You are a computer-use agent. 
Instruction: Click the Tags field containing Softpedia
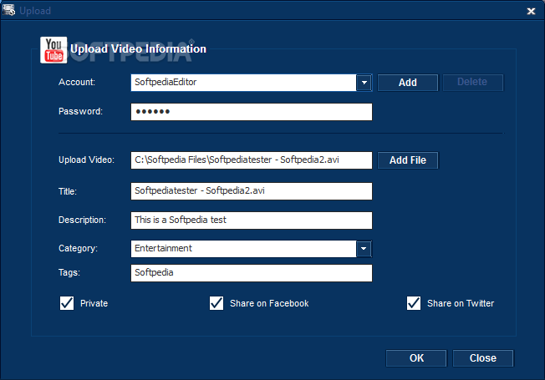pyautogui.click(x=252, y=273)
